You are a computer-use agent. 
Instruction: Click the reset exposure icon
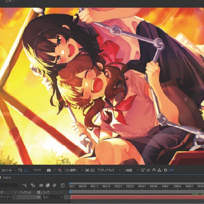[165, 170]
